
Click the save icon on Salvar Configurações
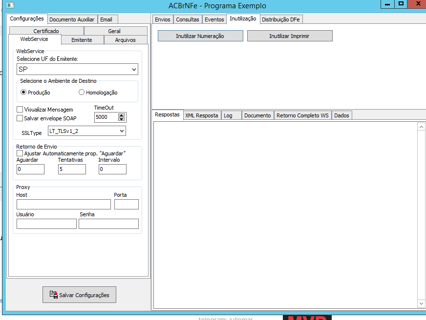(x=54, y=295)
